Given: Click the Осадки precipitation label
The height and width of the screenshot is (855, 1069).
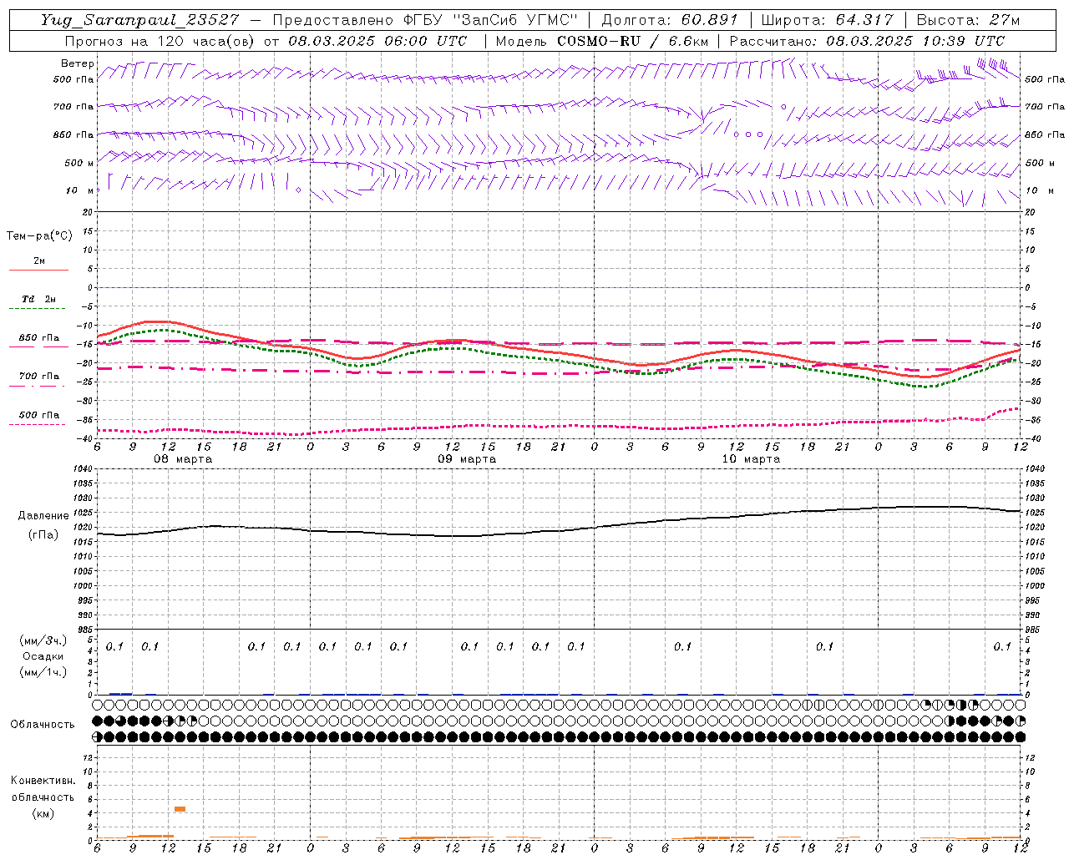Looking at the screenshot, I should click(43, 656).
